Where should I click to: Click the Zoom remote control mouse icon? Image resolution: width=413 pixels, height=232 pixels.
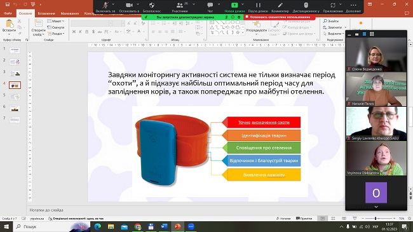pos(306,5)
